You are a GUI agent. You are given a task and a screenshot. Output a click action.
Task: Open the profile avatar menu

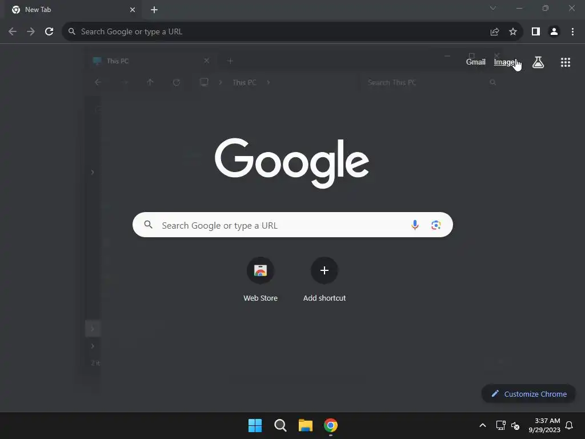point(554,32)
